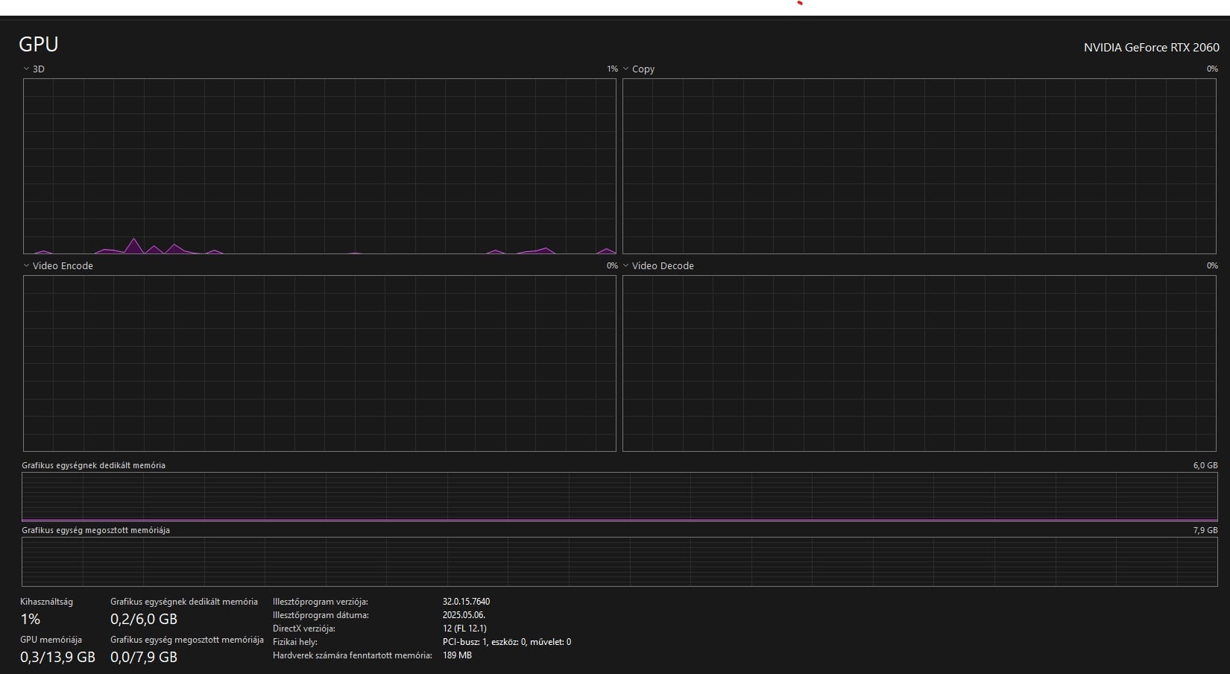The width and height of the screenshot is (1230, 674).
Task: Click the dedicated GPU memory graph
Action: click(619, 497)
